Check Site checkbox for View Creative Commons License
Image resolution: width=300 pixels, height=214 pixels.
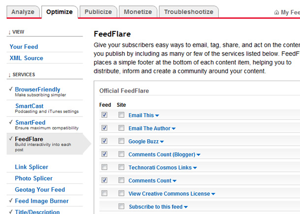point(121,193)
